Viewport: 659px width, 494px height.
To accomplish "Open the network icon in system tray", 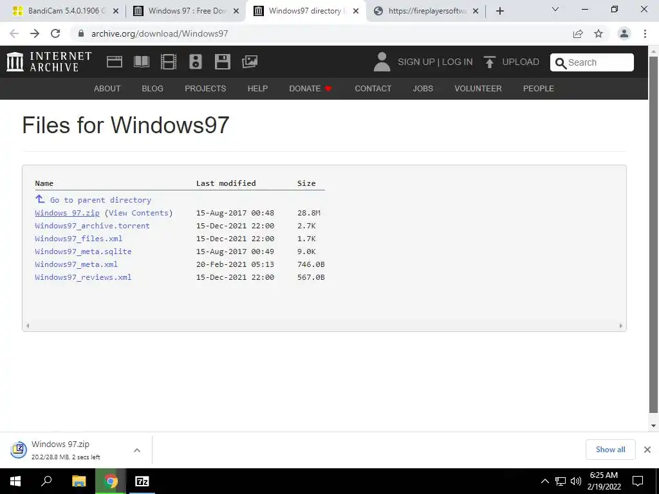I will [x=561, y=481].
